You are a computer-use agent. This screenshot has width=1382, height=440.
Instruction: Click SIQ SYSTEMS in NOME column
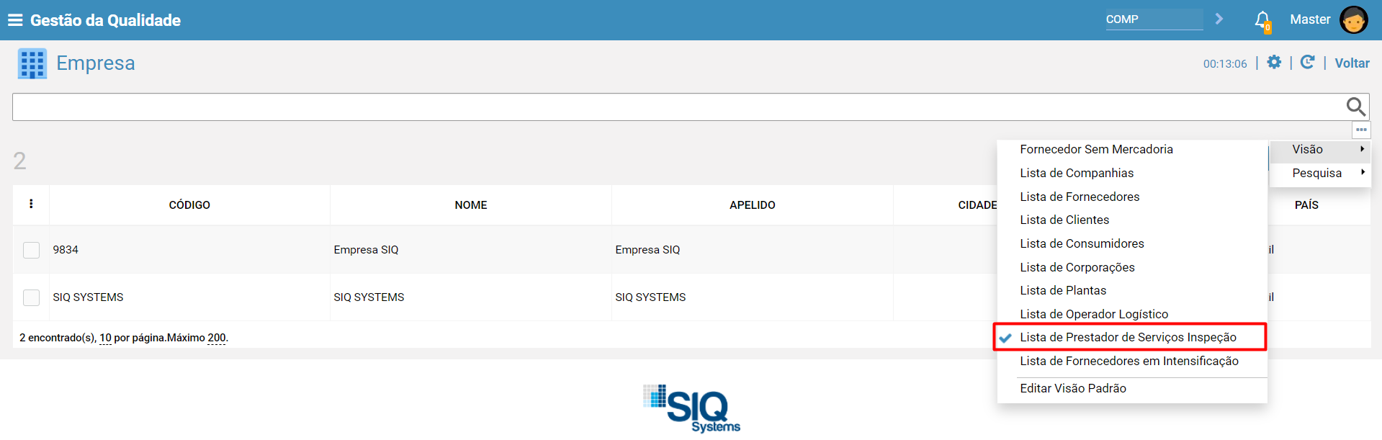click(369, 297)
